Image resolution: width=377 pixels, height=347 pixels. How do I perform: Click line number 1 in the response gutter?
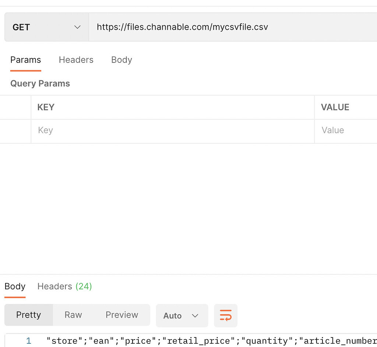(x=28, y=341)
